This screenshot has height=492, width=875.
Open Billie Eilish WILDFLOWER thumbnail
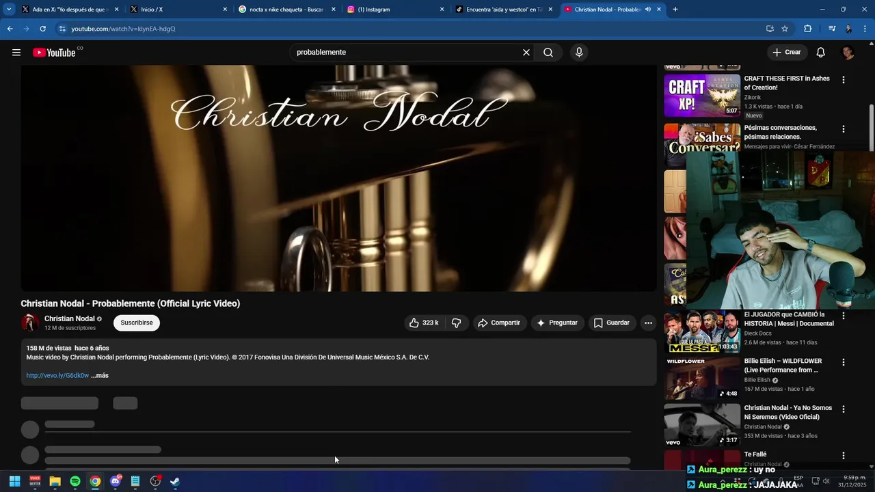pos(702,378)
